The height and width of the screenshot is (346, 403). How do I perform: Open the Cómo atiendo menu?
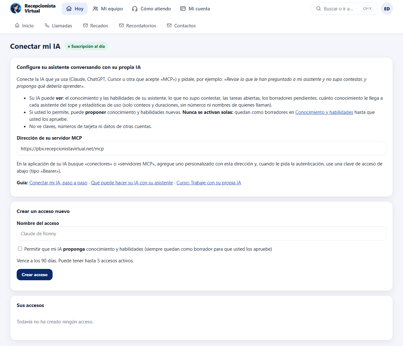click(x=151, y=8)
